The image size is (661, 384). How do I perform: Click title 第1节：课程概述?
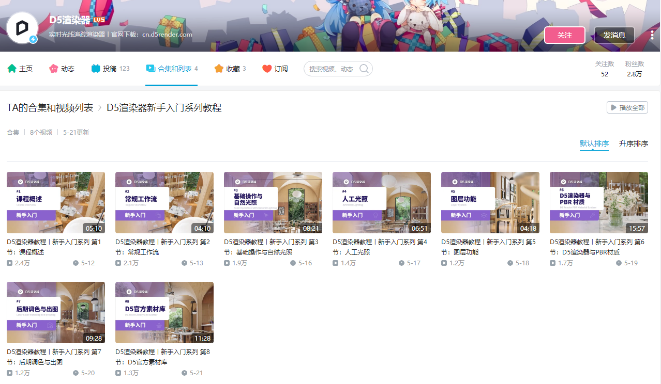pos(54,247)
